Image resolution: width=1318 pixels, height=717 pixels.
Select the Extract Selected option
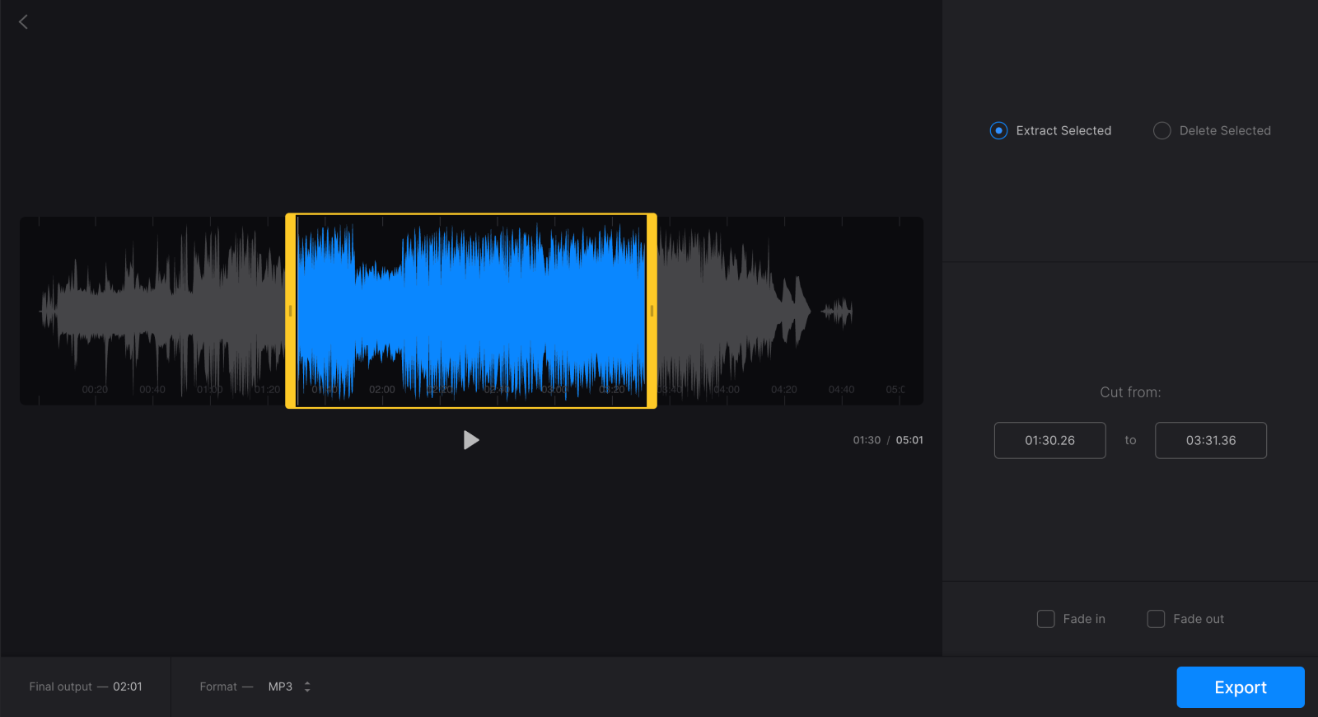pos(1050,130)
